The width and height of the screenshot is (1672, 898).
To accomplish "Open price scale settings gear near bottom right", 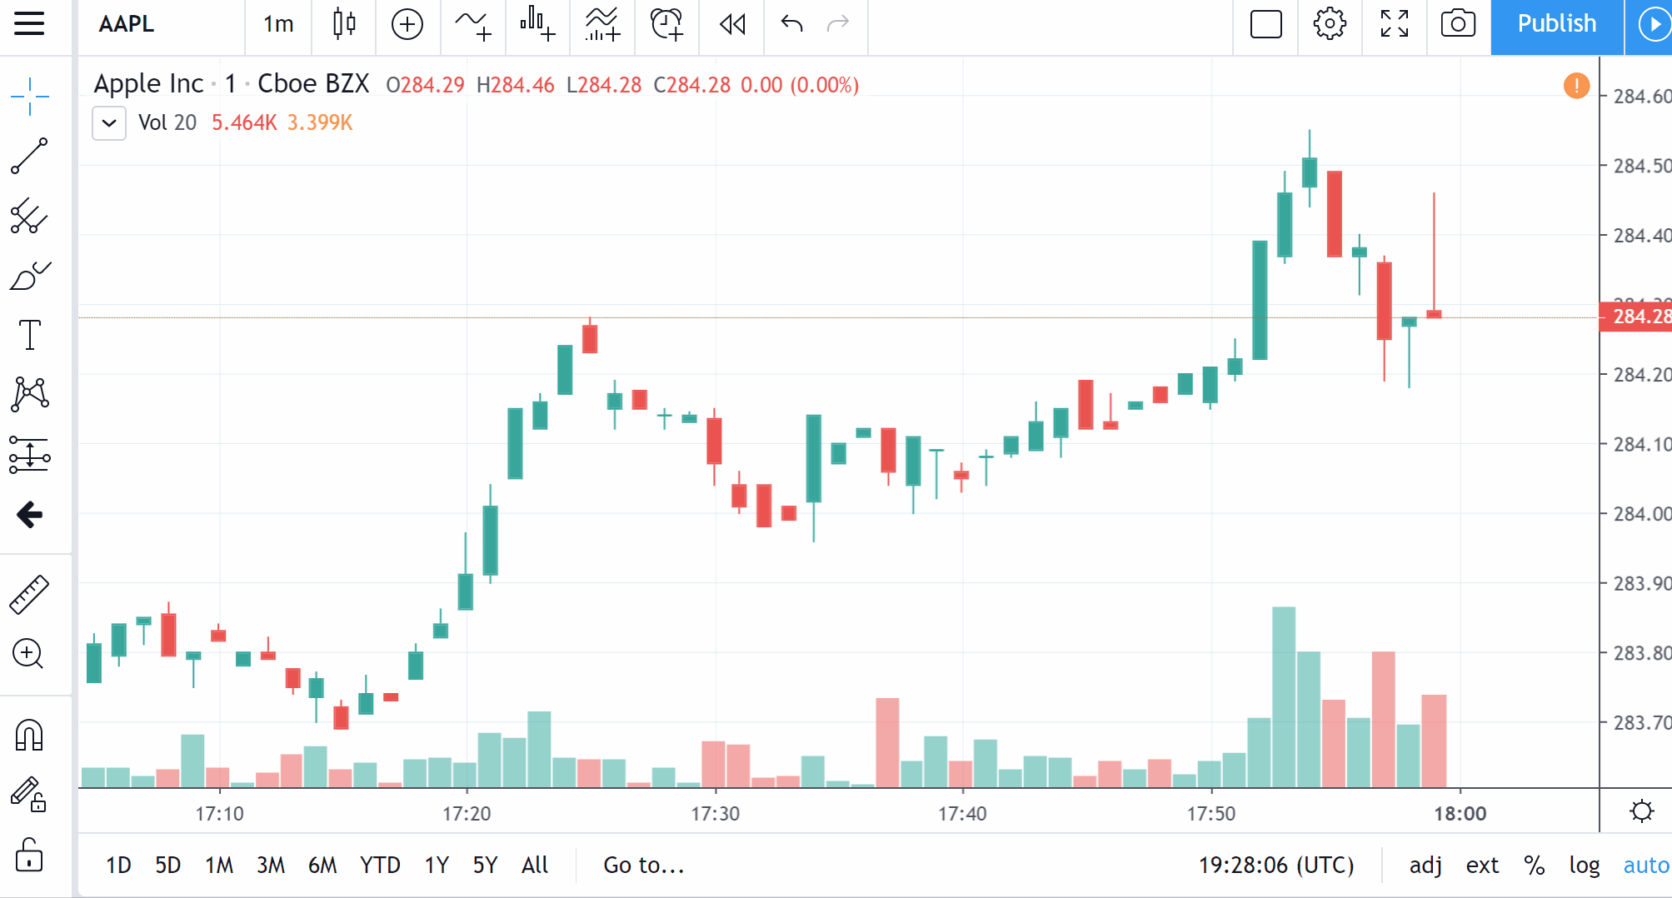I will 1641,811.
